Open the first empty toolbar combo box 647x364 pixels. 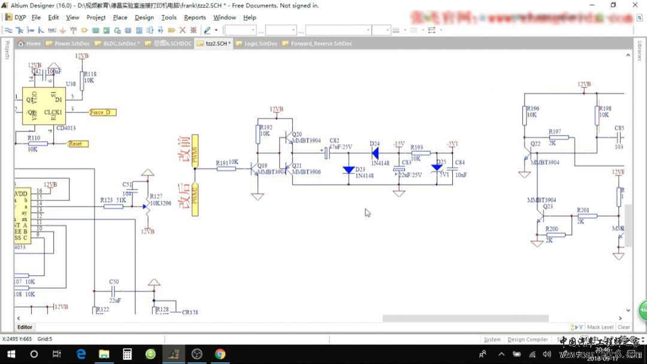[241, 30]
